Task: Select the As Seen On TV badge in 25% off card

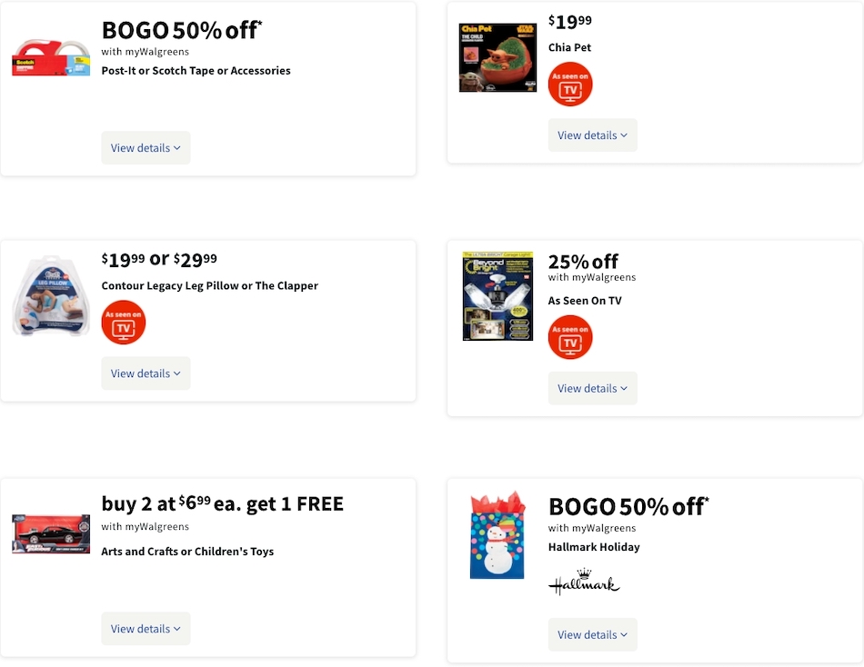Action: 570,337
